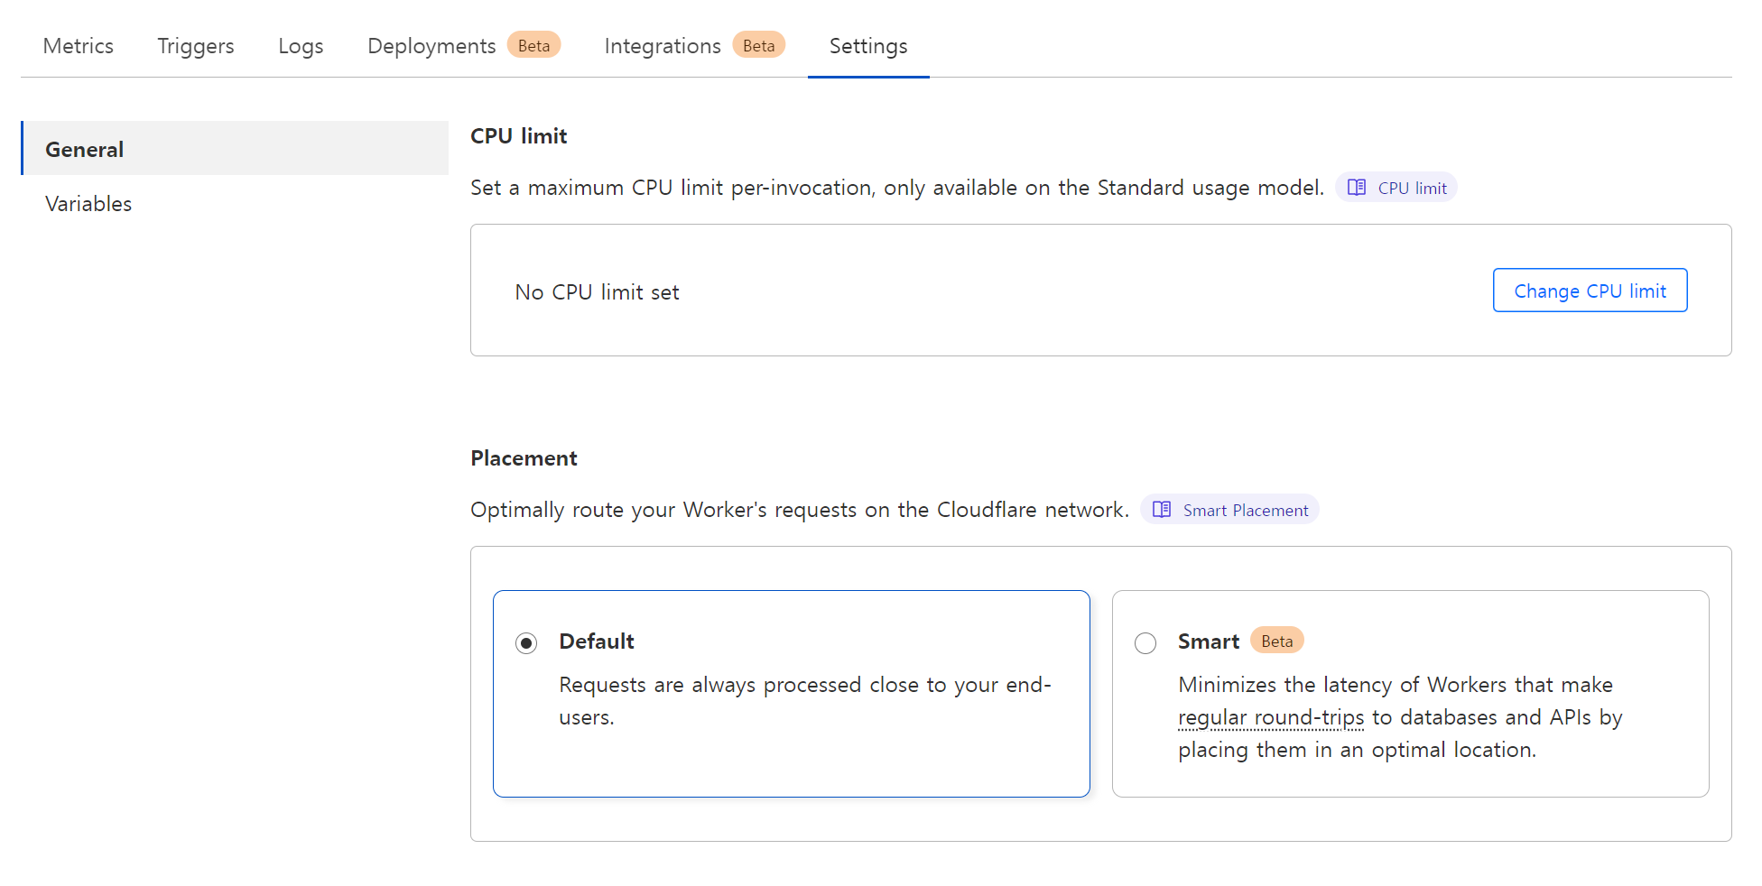Select the Smart placement radio button
Screen dimensions: 1762x886
(x=1145, y=642)
